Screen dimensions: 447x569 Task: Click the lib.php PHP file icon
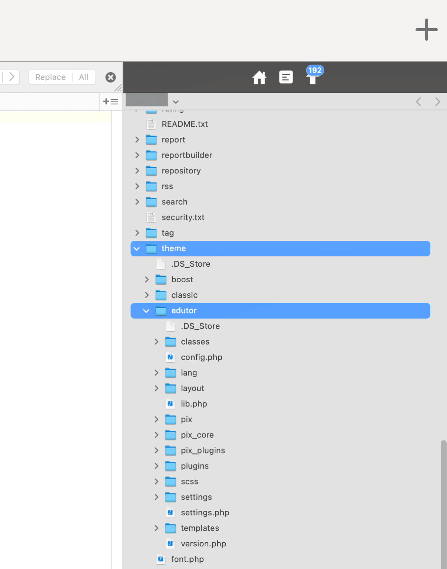170,404
